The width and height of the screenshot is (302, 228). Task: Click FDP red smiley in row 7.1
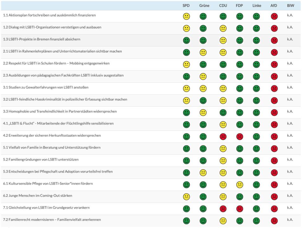240,209
